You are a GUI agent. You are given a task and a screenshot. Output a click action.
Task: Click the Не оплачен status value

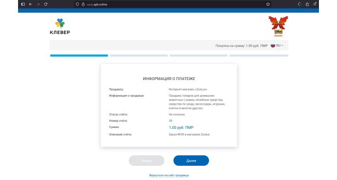click(x=177, y=114)
